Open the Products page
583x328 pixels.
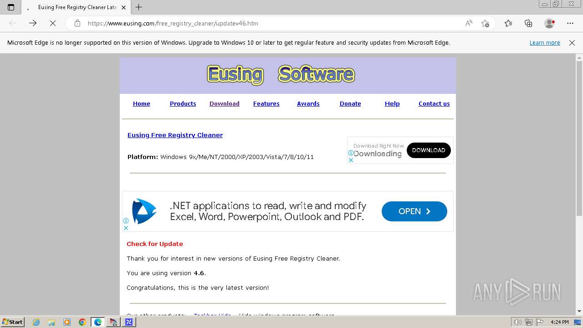click(183, 103)
